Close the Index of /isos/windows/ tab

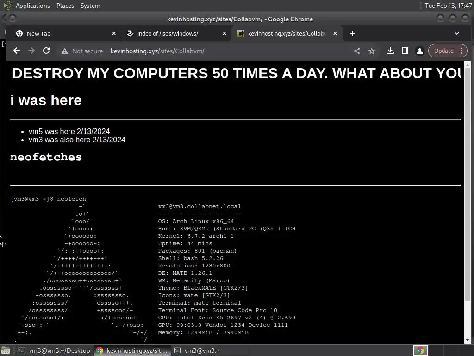225,33
